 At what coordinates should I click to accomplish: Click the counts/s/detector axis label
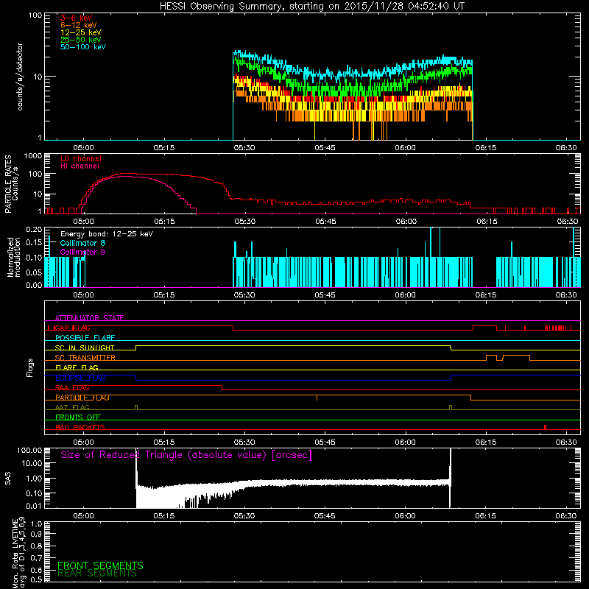click(20, 77)
